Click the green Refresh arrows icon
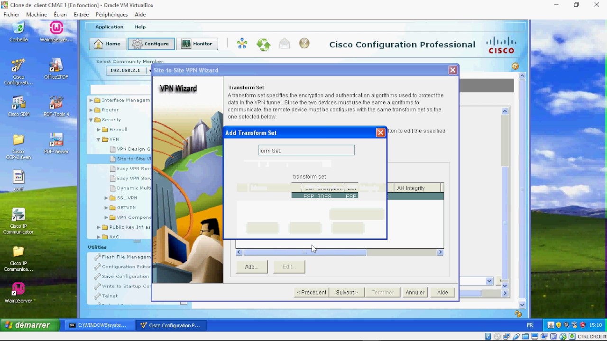This screenshot has width=607, height=341. click(263, 44)
